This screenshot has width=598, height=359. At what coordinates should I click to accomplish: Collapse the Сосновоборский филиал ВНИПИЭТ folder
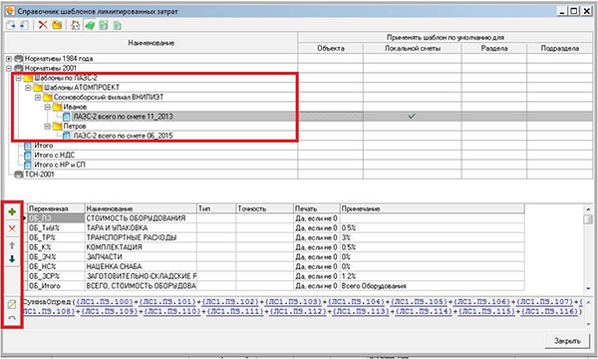pyautogui.click(x=38, y=98)
